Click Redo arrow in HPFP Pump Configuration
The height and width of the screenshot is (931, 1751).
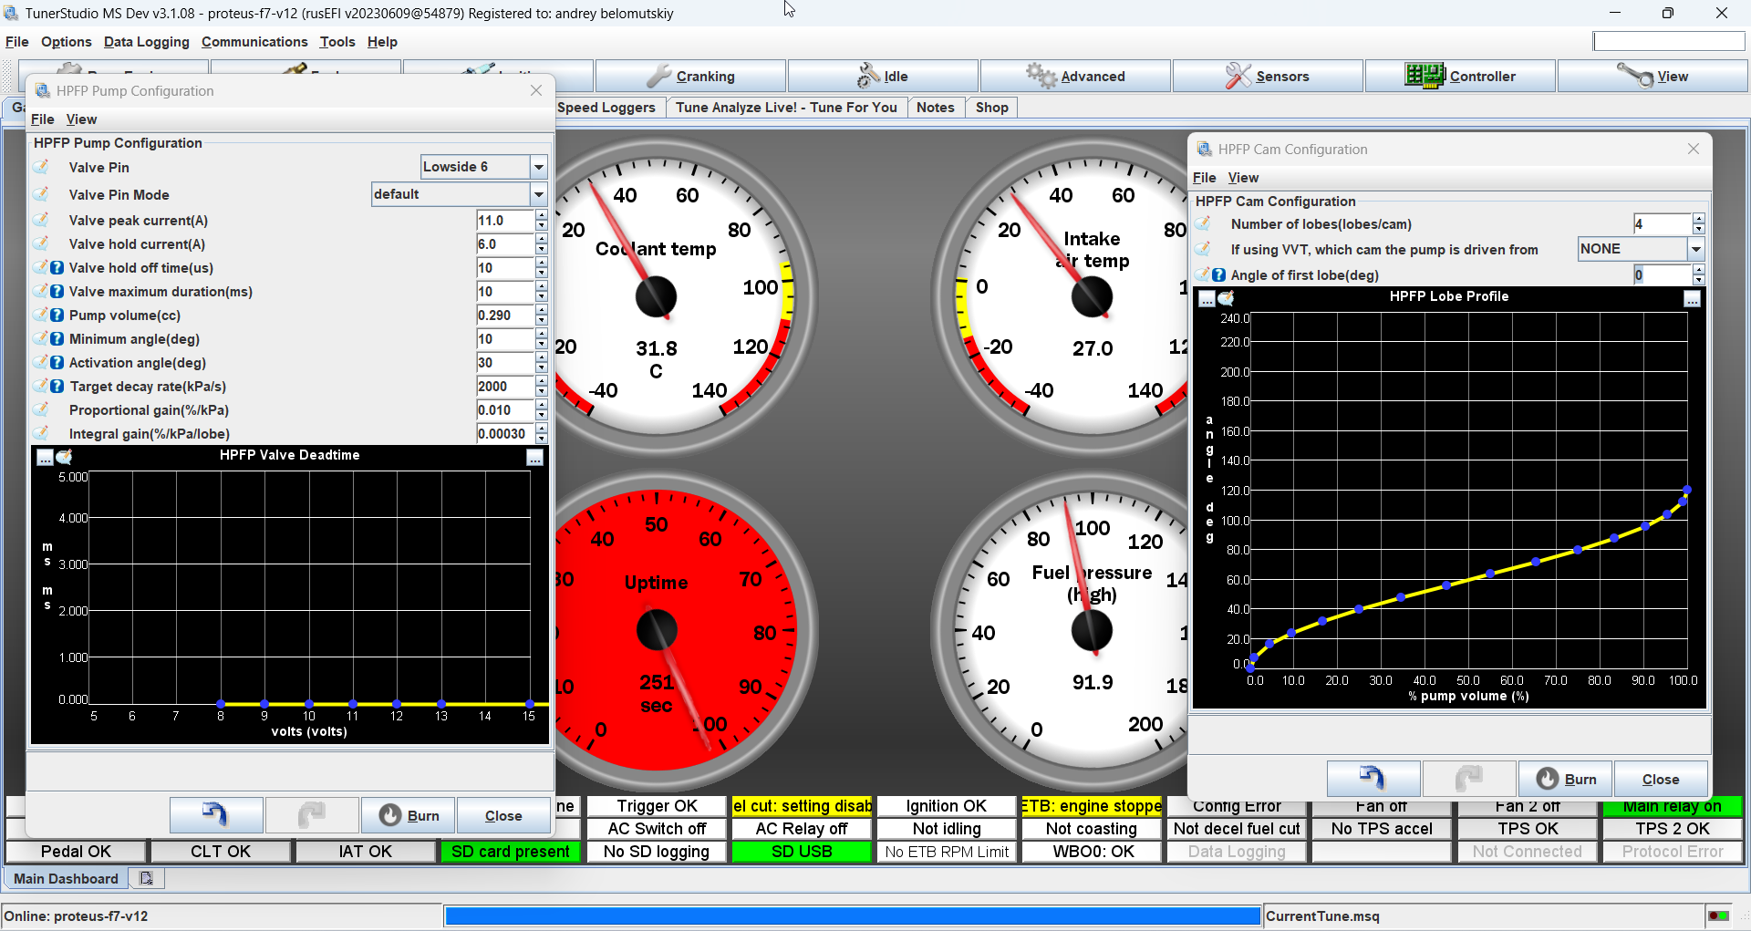click(312, 815)
